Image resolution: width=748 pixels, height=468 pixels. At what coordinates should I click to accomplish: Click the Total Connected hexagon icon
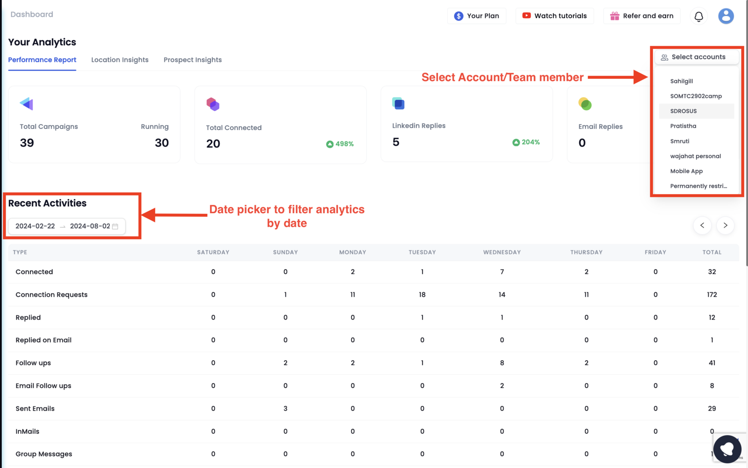point(213,104)
